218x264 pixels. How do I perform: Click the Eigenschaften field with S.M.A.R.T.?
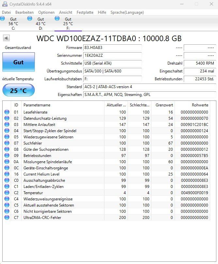149,95
